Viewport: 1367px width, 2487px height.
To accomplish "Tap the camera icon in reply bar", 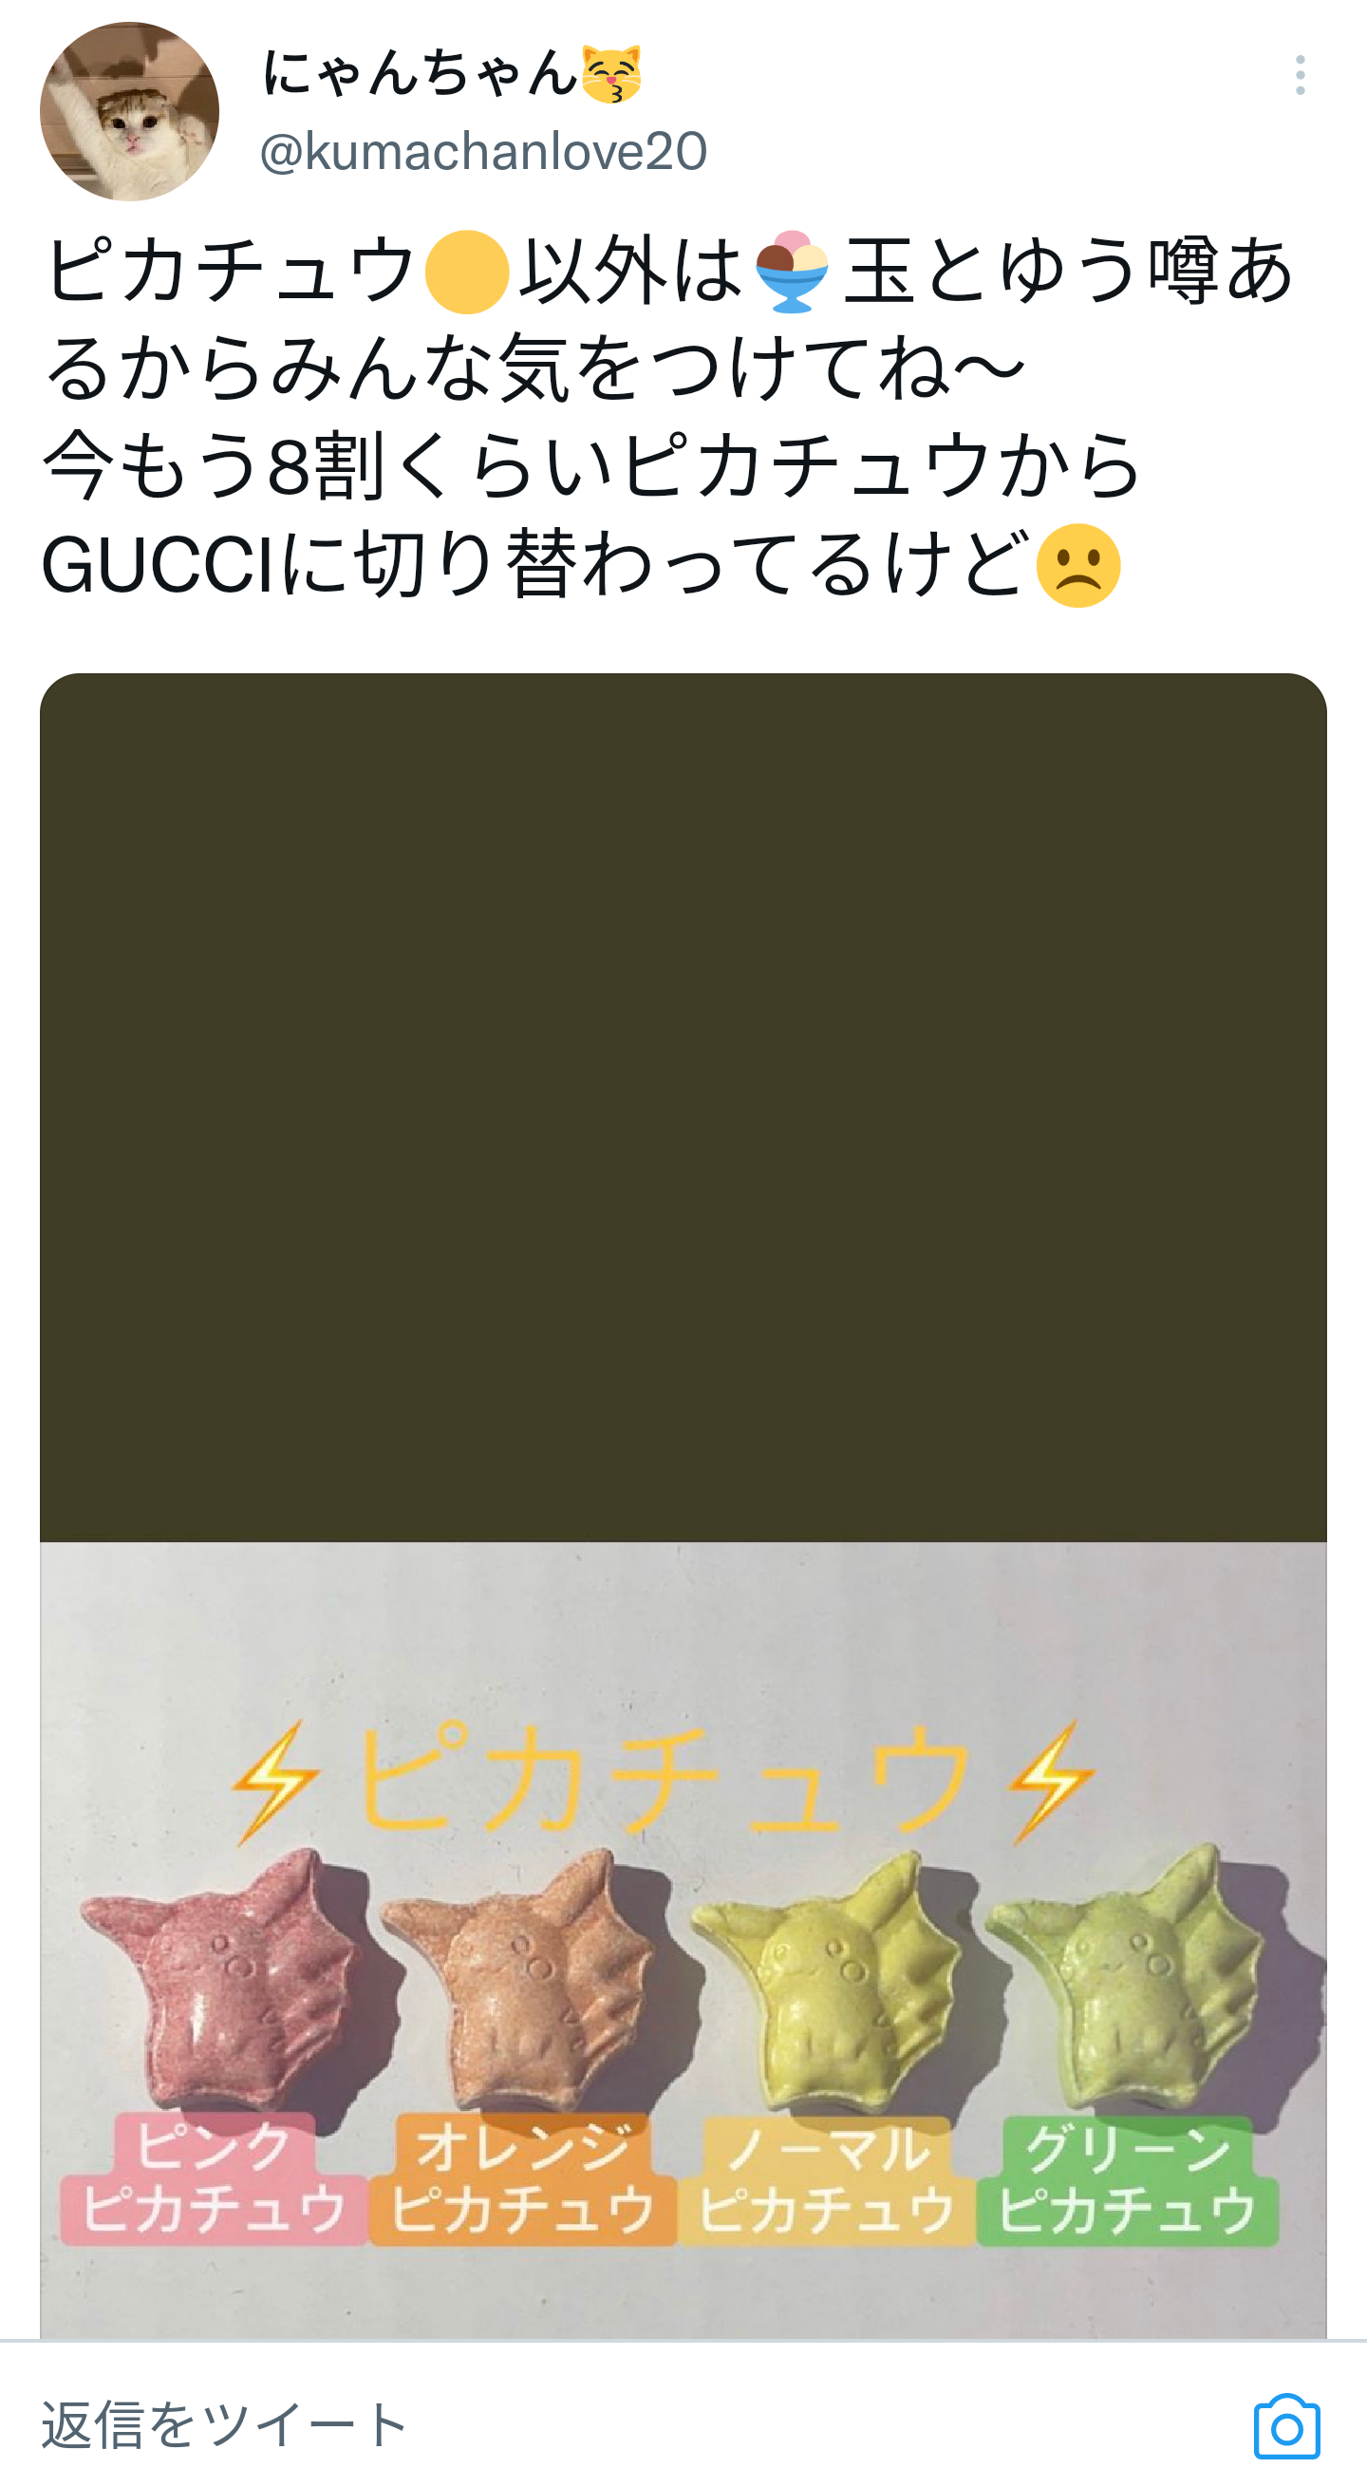I will tap(1287, 2426).
